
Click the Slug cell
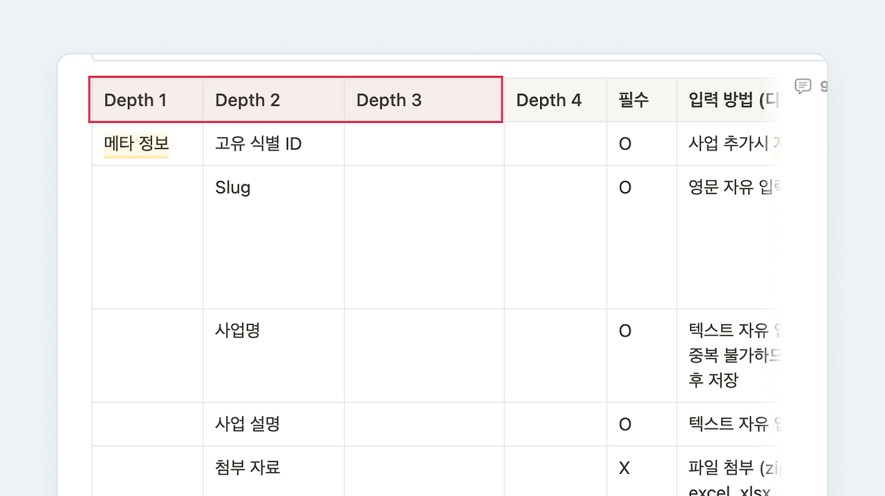pyautogui.click(x=274, y=237)
